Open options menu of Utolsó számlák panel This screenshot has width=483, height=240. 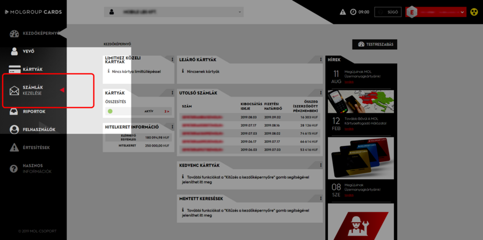pyautogui.click(x=321, y=93)
